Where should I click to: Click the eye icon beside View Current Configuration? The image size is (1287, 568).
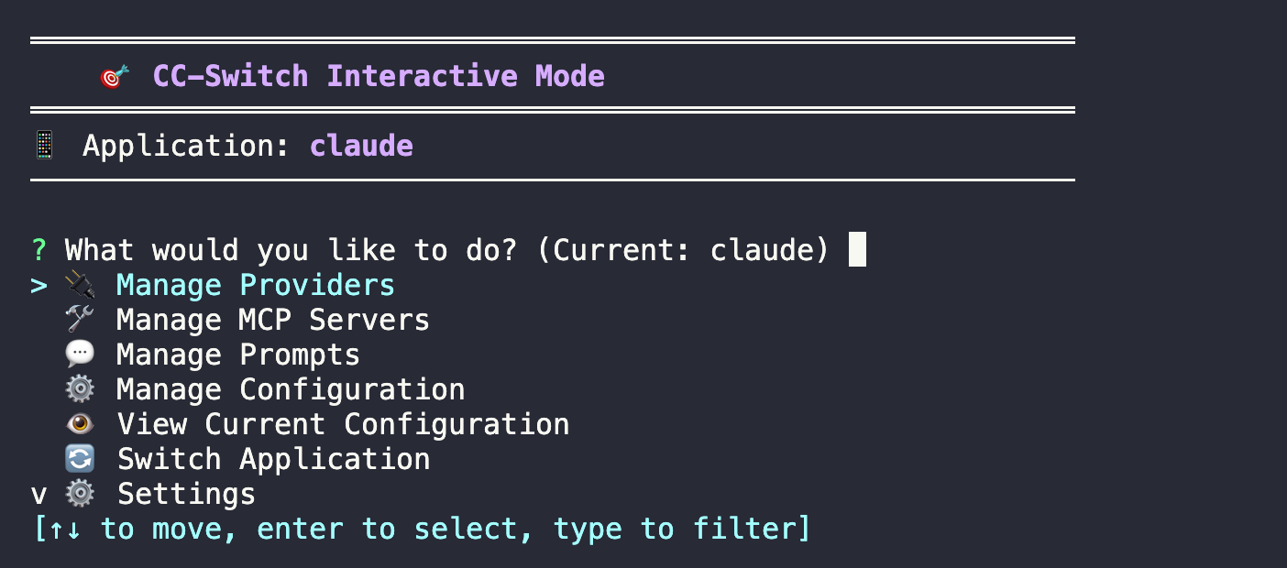point(81,423)
